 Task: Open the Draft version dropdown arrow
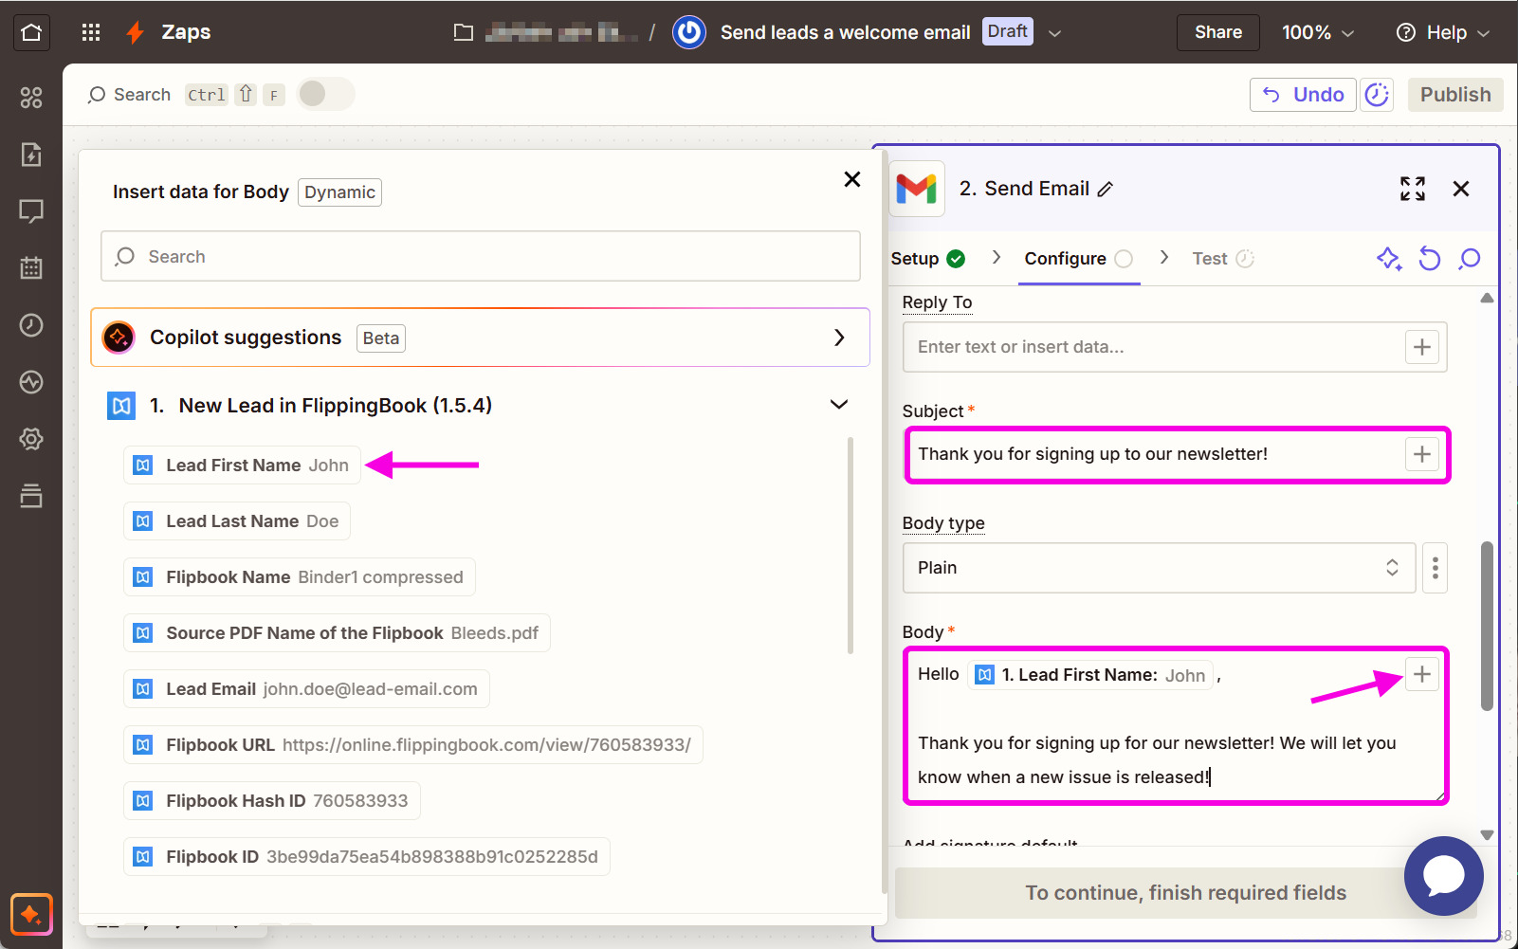pyautogui.click(x=1054, y=33)
